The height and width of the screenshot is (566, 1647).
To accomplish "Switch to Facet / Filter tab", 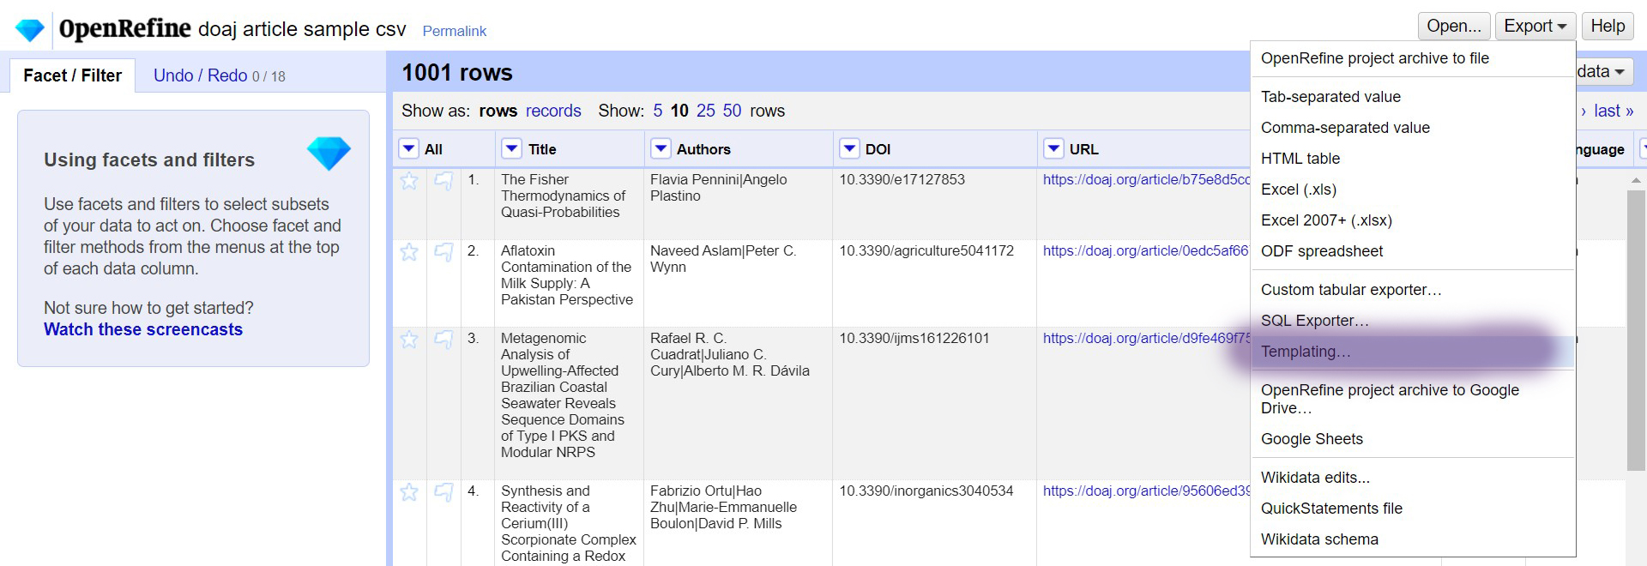I will (x=72, y=75).
